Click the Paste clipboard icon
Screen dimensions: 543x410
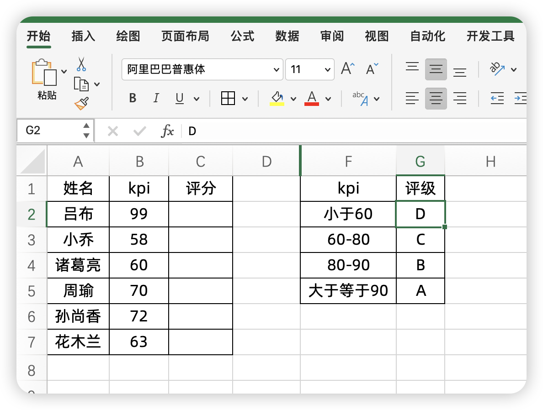[44, 72]
